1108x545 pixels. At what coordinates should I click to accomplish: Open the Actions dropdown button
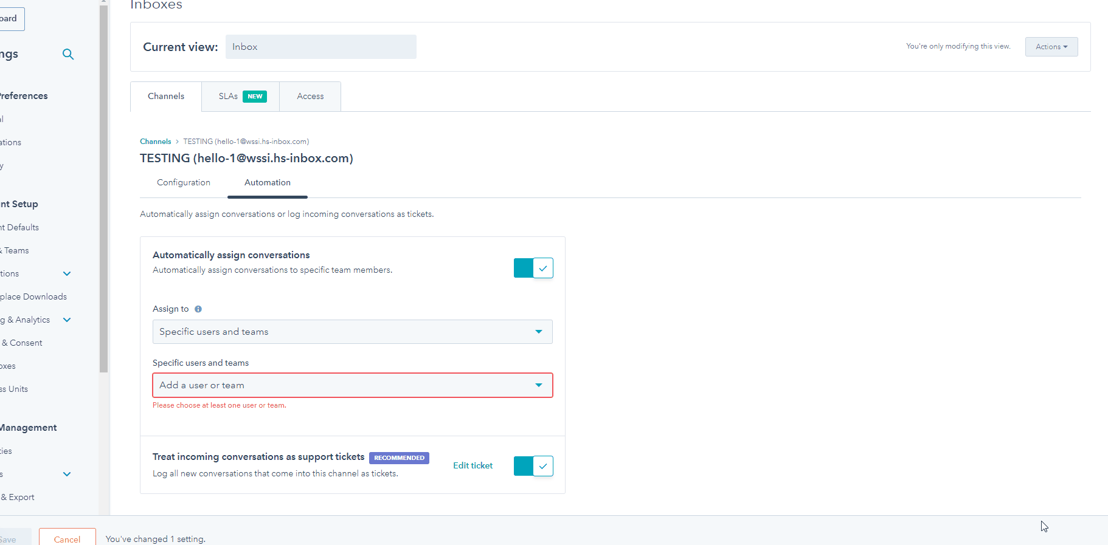tap(1051, 47)
